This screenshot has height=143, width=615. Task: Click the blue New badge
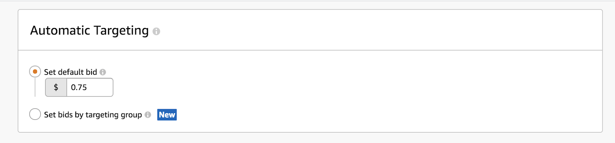[167, 115]
